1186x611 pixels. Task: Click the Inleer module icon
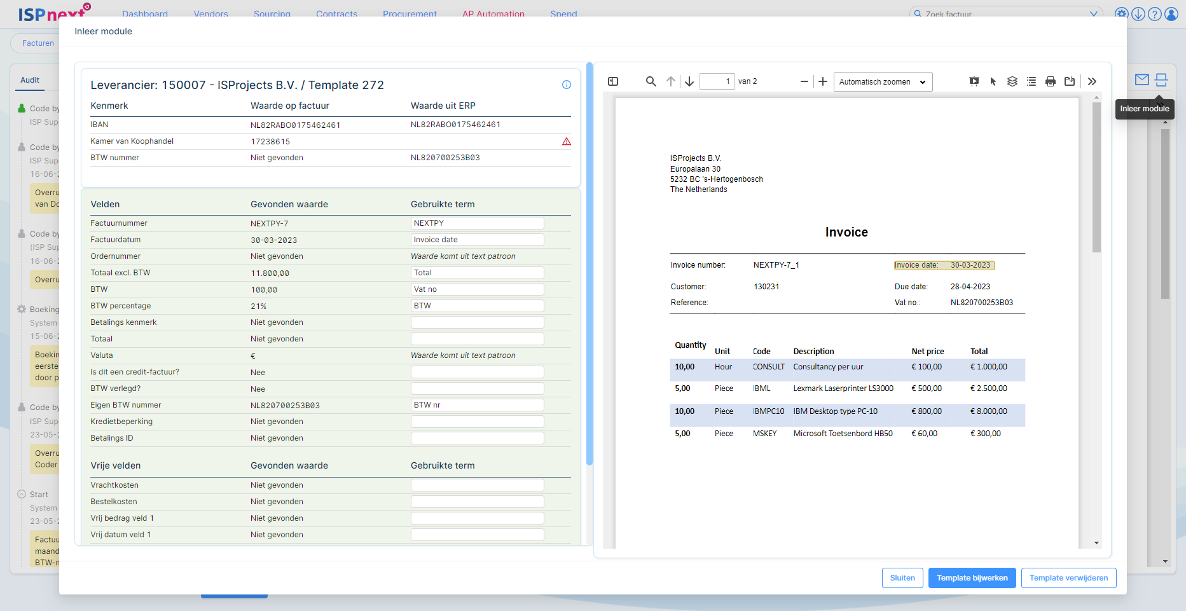pyautogui.click(x=1161, y=79)
